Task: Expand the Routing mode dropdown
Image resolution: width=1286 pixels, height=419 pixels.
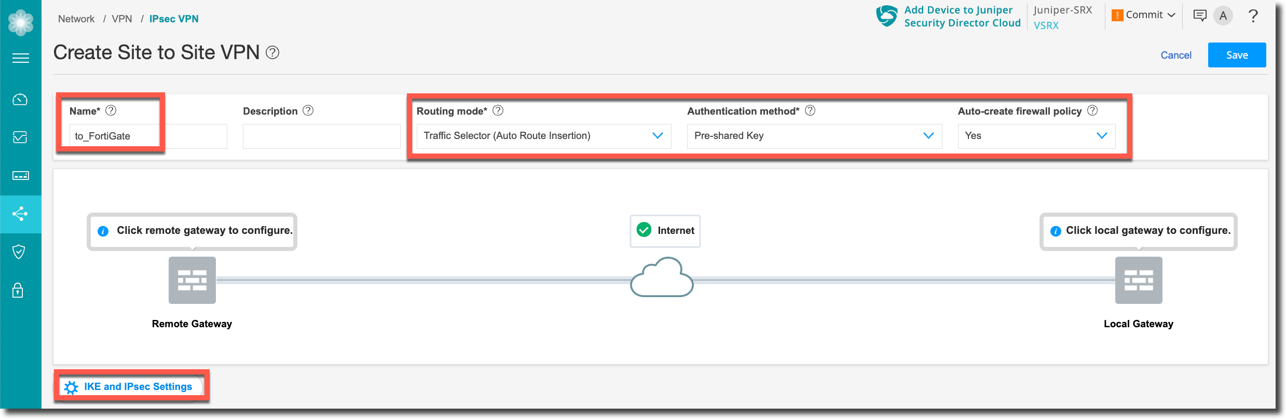Action: click(543, 136)
